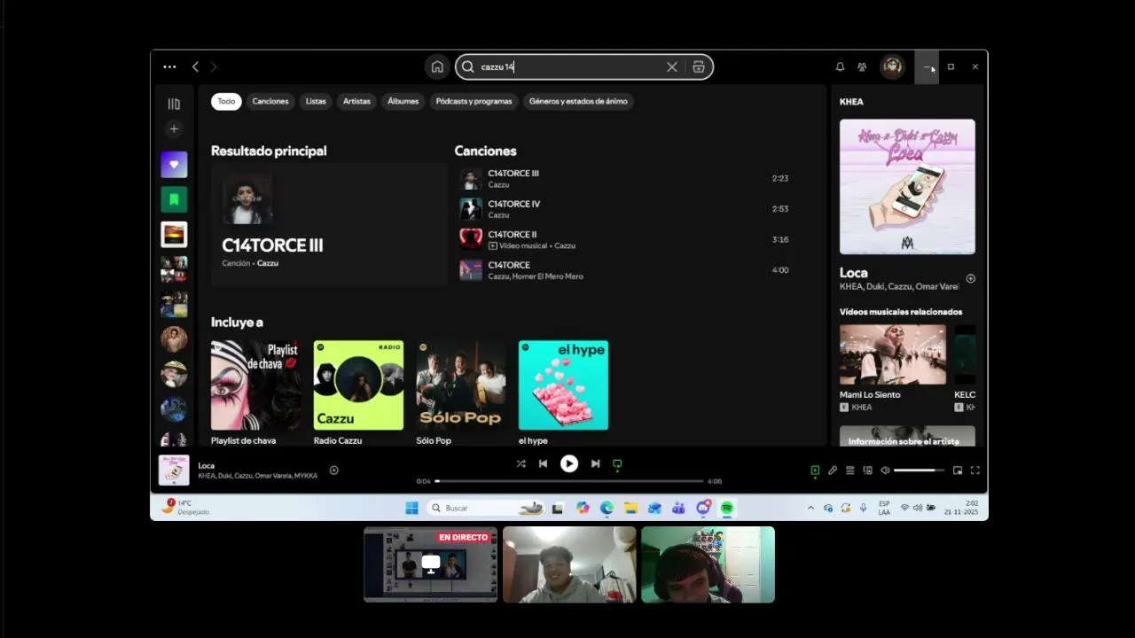Image resolution: width=1135 pixels, height=638 pixels.
Task: Select the Pódcasts y programas filter
Action: click(x=474, y=101)
